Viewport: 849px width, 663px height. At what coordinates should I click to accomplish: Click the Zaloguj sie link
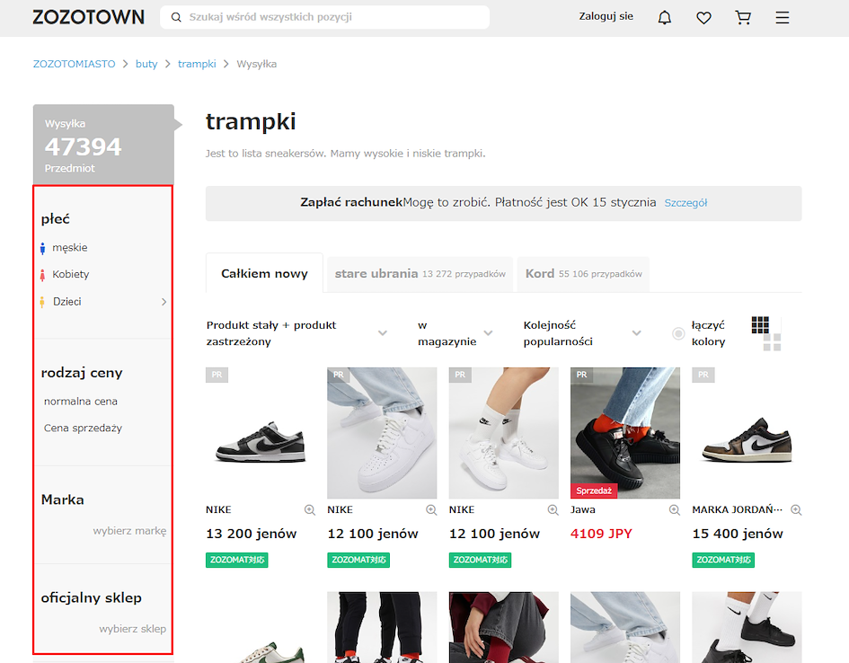click(x=606, y=17)
